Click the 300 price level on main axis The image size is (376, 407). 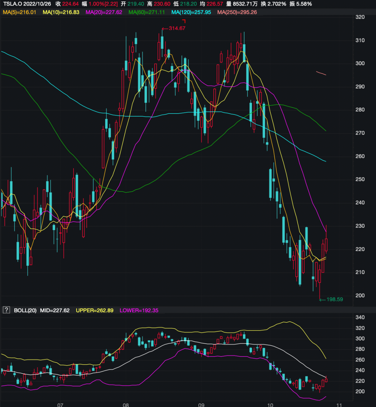(360, 63)
